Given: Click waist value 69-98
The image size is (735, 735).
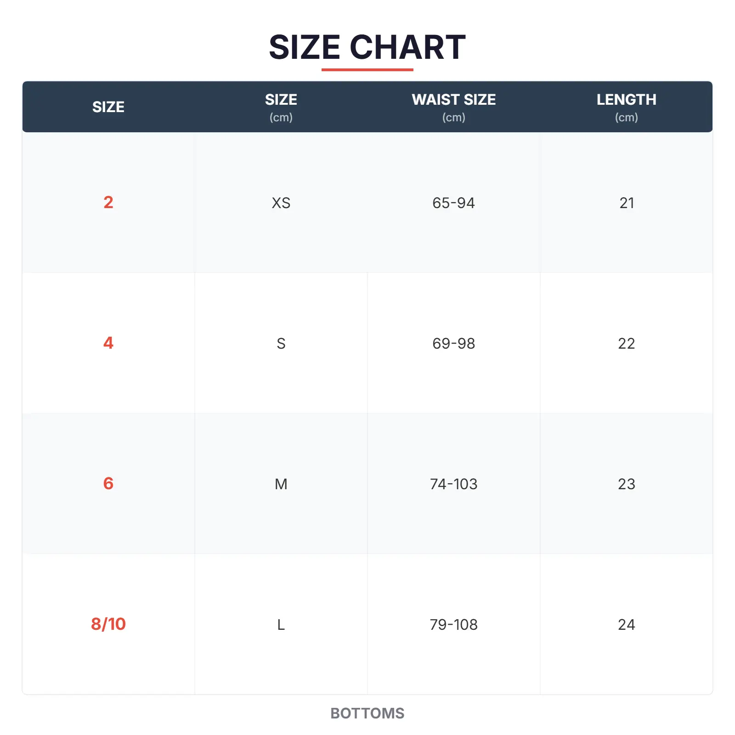Looking at the screenshot, I should click(x=453, y=344).
